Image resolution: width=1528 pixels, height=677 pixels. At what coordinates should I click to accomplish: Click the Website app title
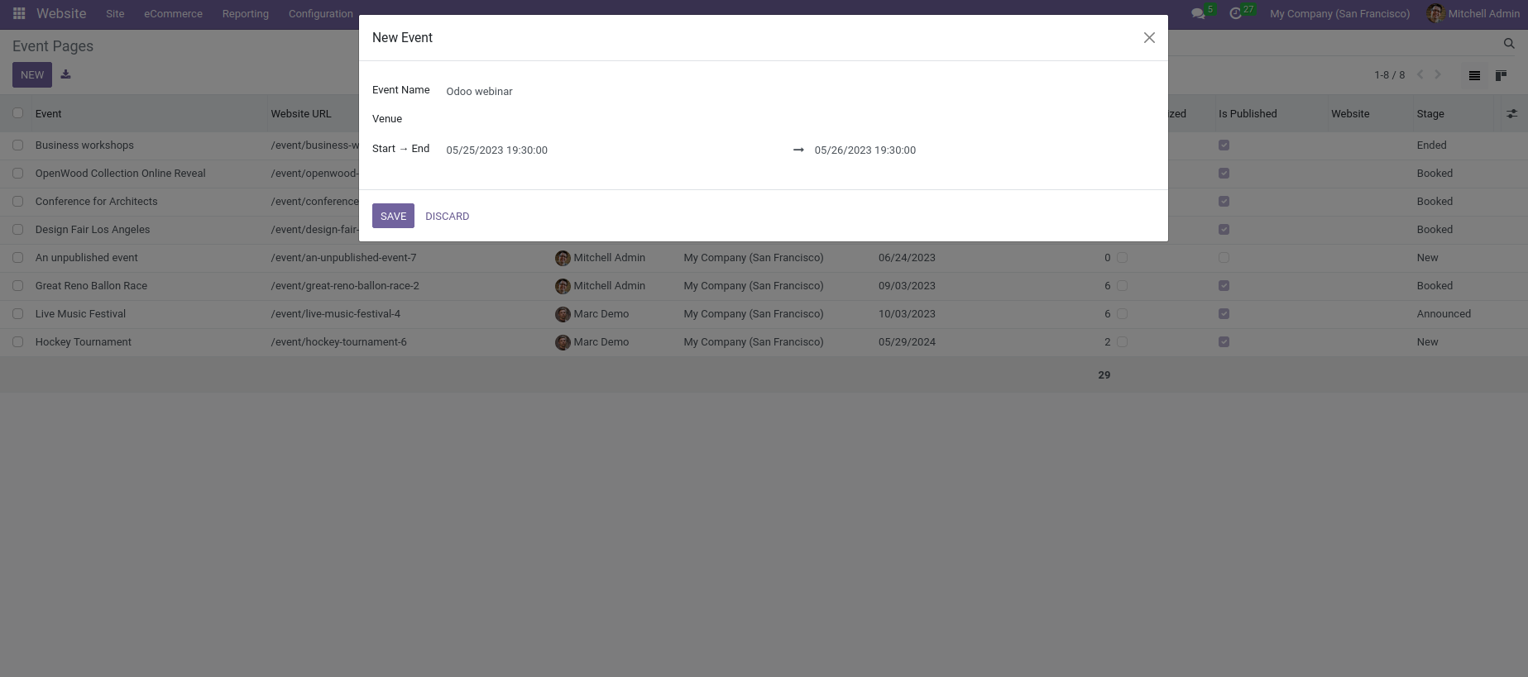tap(61, 14)
